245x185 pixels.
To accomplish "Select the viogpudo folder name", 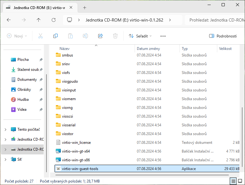I will point(70,81).
